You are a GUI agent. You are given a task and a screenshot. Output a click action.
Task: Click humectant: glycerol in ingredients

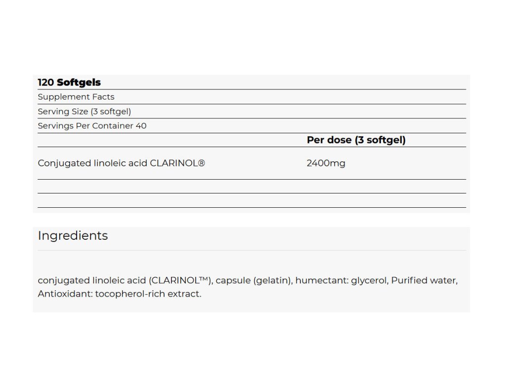[342, 280]
